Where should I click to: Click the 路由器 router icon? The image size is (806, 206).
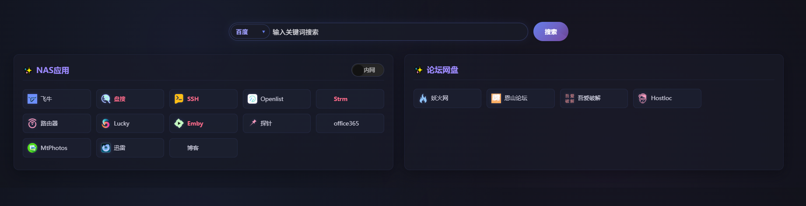tap(32, 123)
